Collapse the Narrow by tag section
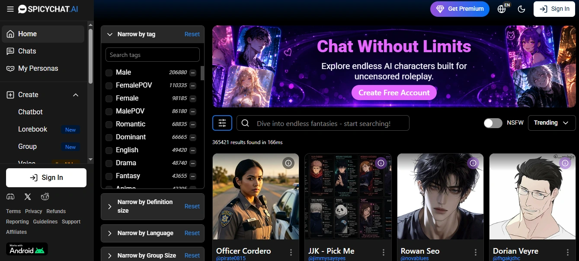Viewport: 579px width, 261px height. coord(109,34)
